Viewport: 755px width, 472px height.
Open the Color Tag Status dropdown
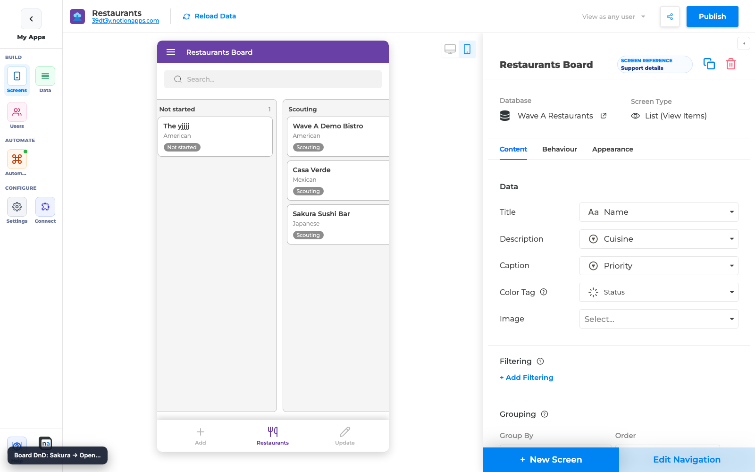659,292
